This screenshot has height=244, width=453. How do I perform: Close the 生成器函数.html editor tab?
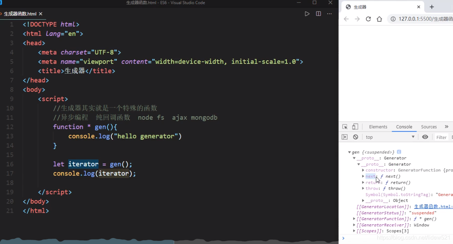click(x=41, y=14)
